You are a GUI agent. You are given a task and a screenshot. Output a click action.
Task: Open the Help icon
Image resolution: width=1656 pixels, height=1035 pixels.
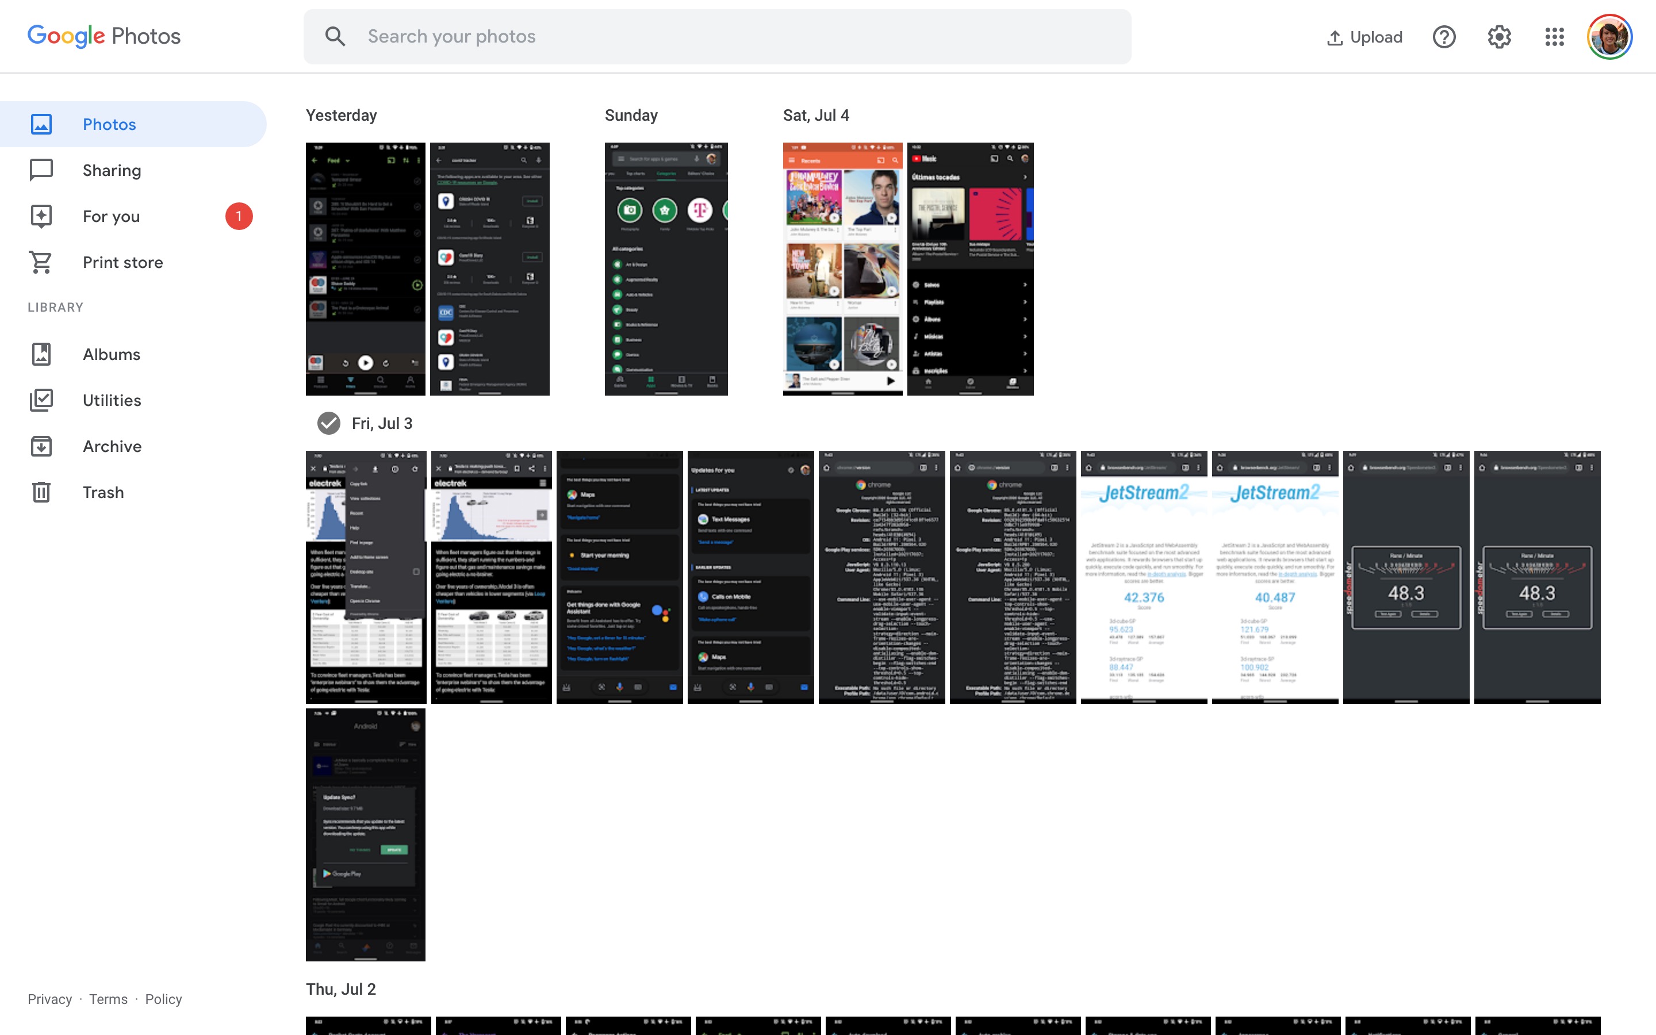click(x=1444, y=36)
